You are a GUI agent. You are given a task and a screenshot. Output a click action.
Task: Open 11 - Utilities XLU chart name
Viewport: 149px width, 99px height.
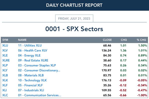(30, 46)
